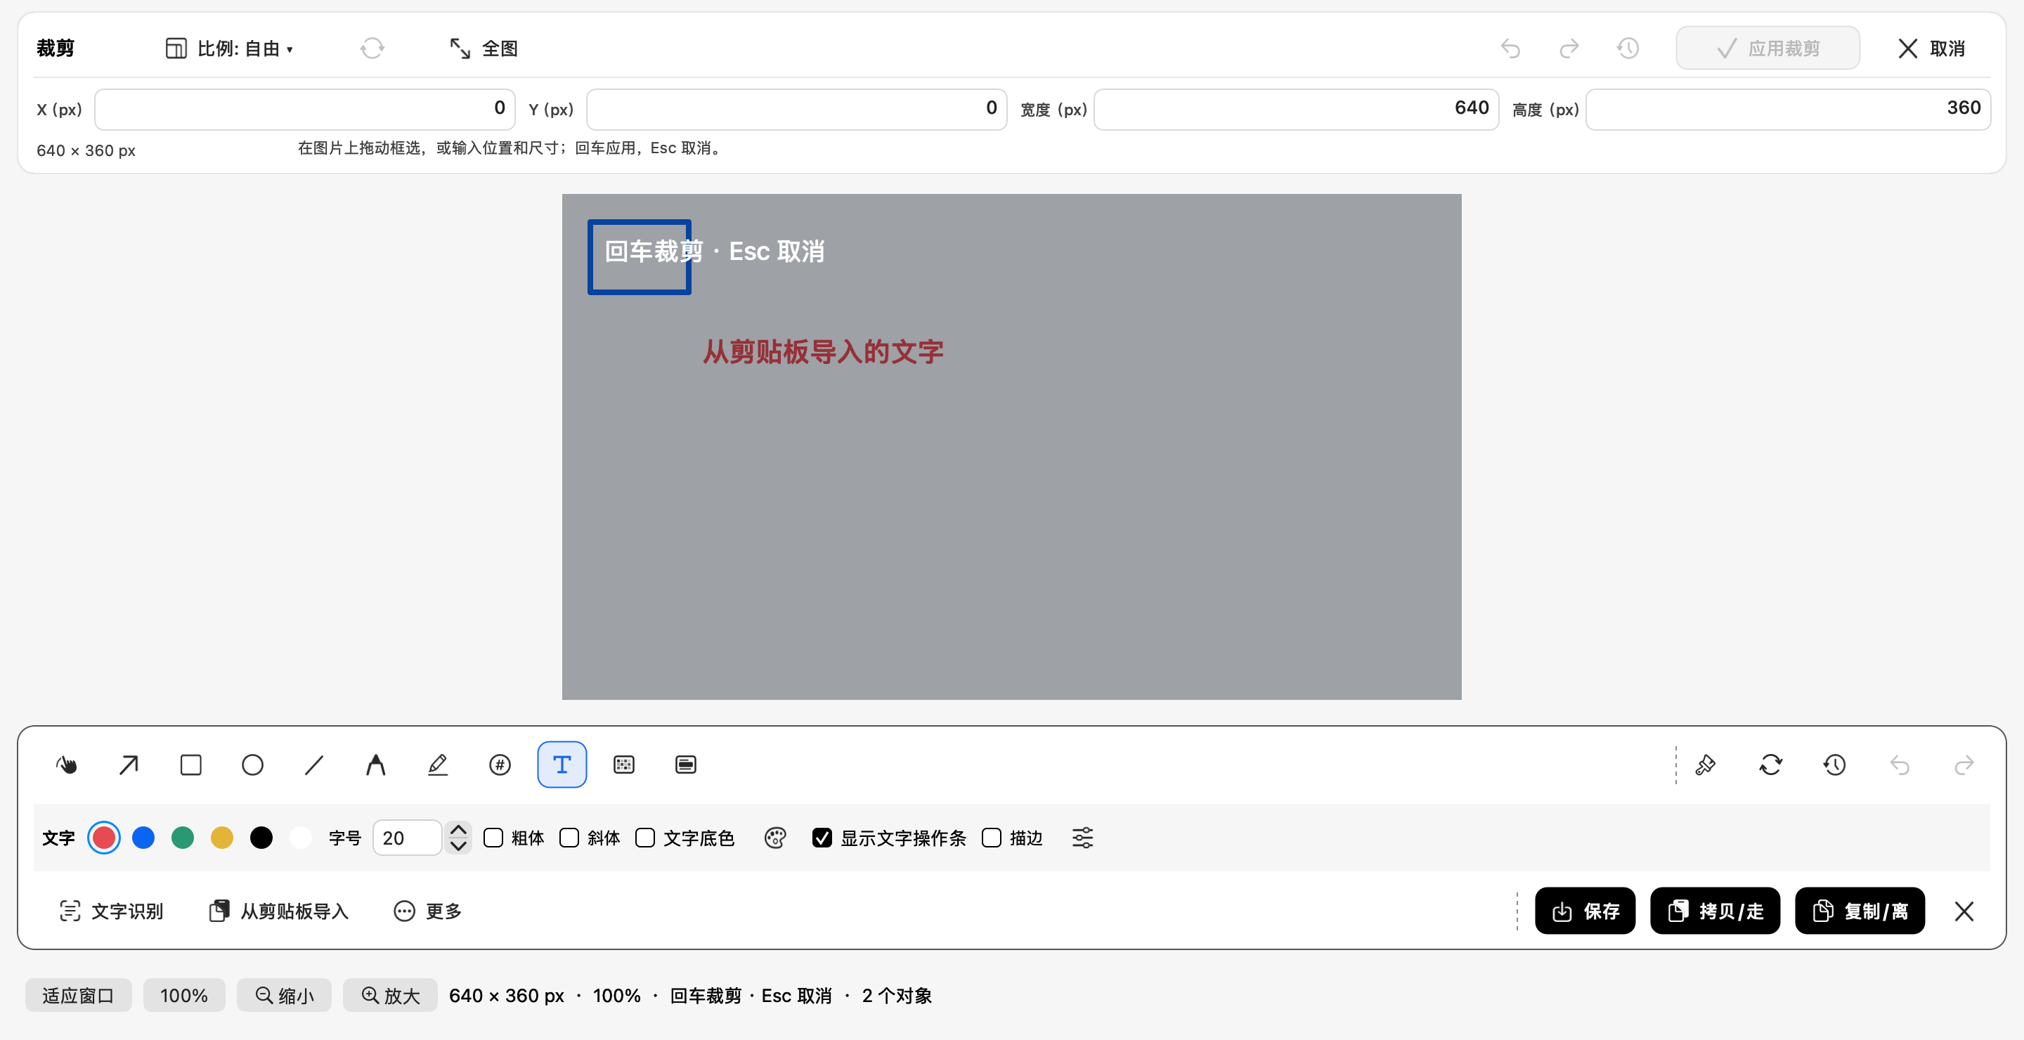This screenshot has height=1040, width=2024.
Task: Click the swap ratio orientation icon
Action: click(x=372, y=48)
